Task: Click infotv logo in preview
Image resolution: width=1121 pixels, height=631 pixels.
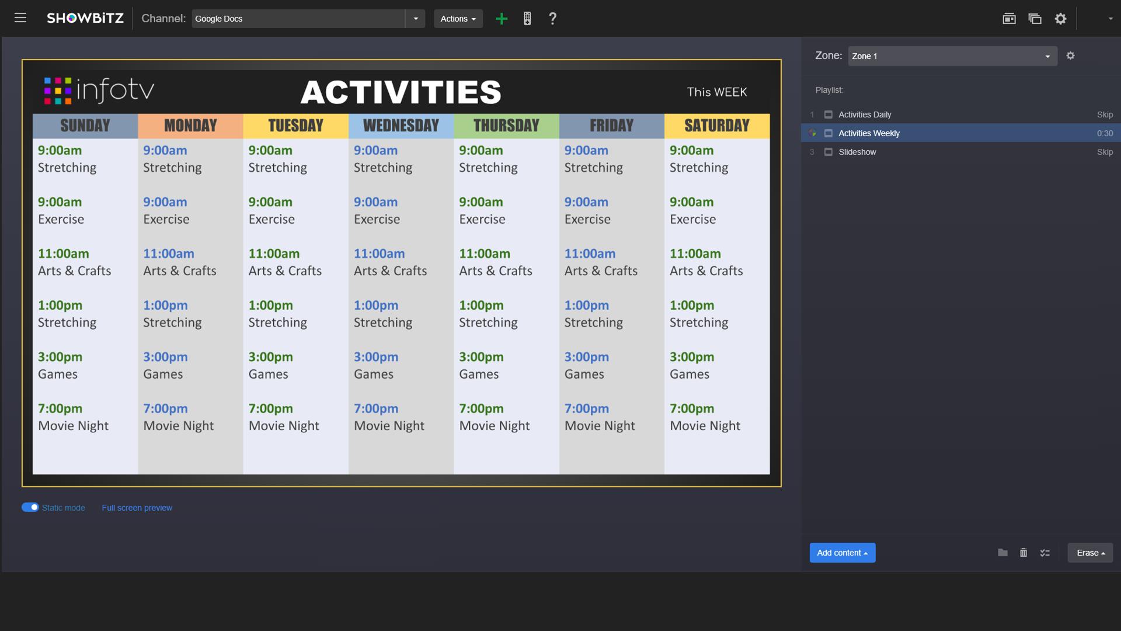Action: click(99, 91)
